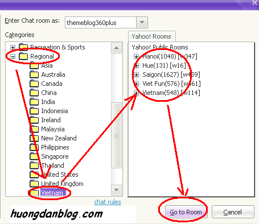Select the Thailand category
The image size is (259, 224).
coord(52,165)
